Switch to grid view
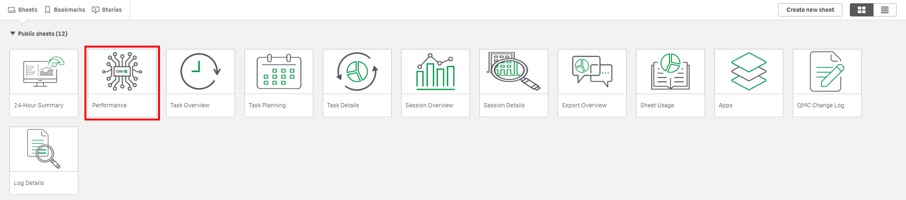The width and height of the screenshot is (906, 200). [x=862, y=10]
